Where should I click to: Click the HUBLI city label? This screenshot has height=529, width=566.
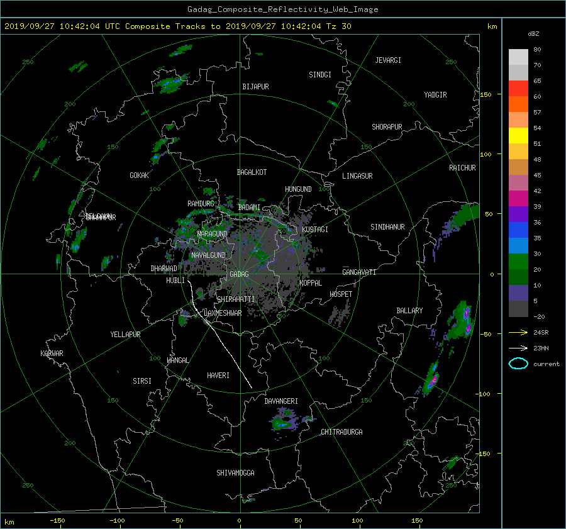(x=175, y=281)
